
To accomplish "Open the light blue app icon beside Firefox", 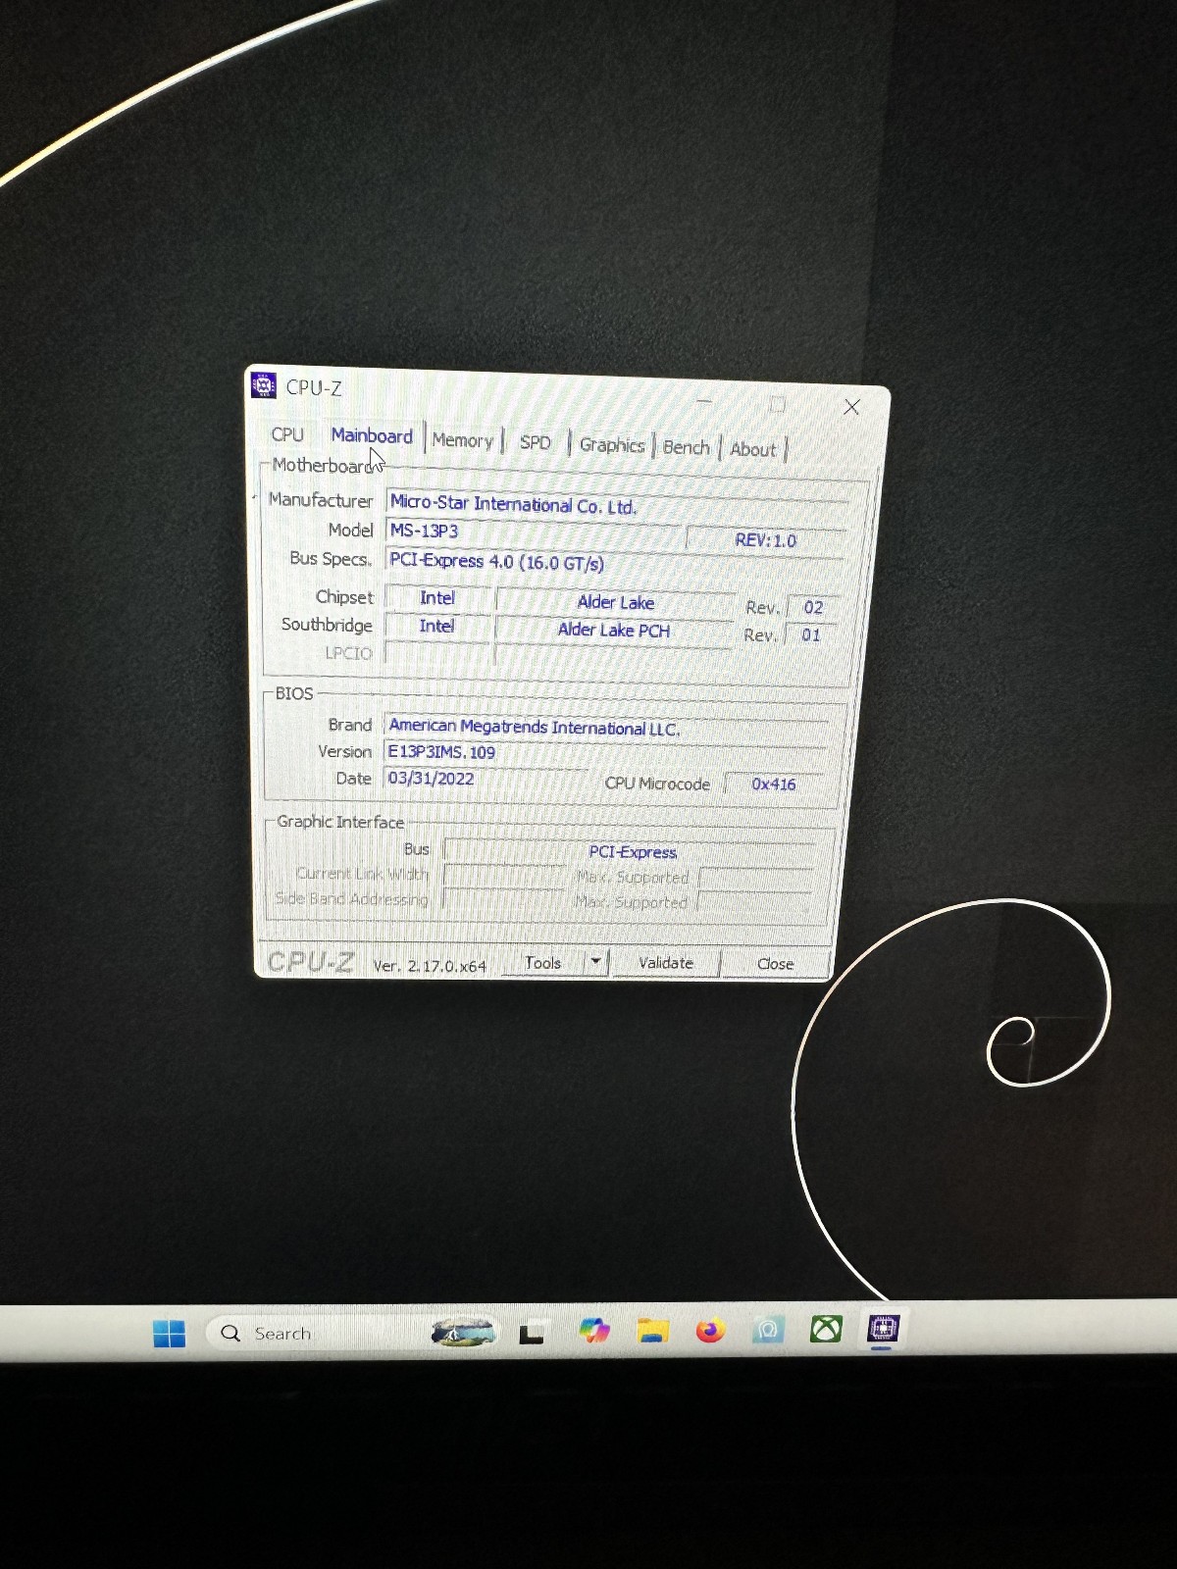I will (x=768, y=1330).
